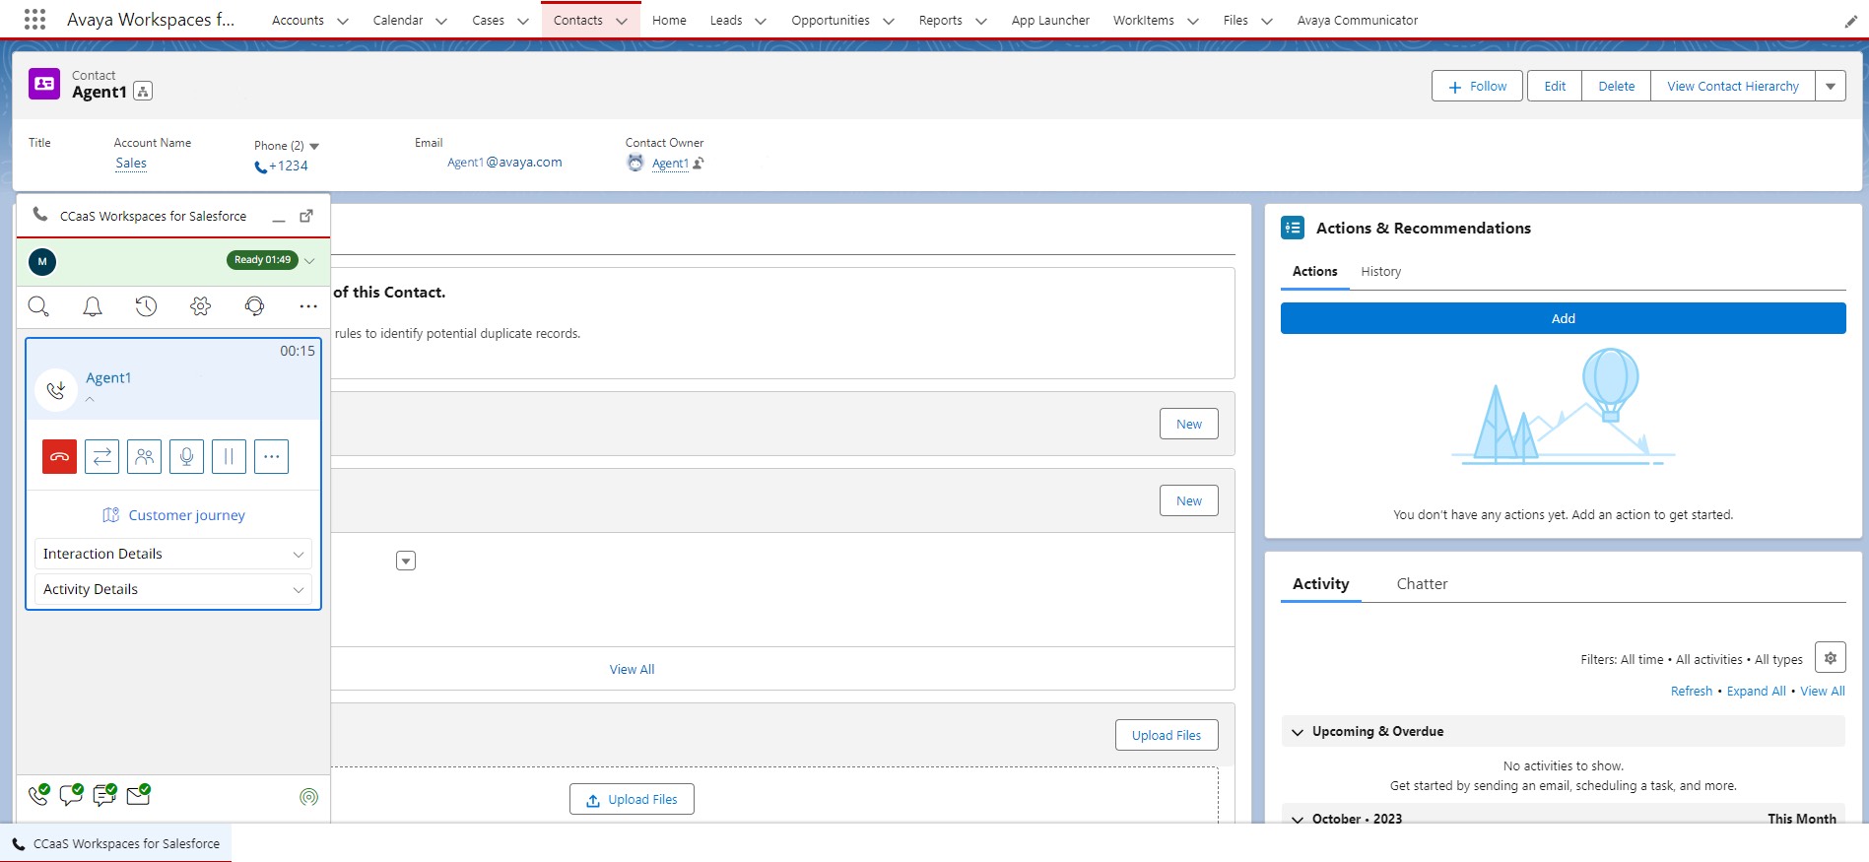Click the Delete button

(1616, 86)
